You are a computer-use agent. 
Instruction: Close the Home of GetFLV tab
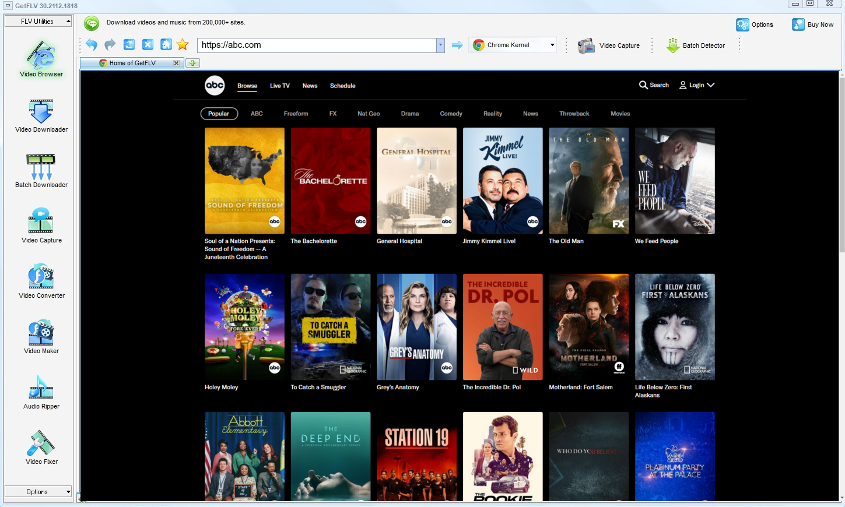pos(176,63)
